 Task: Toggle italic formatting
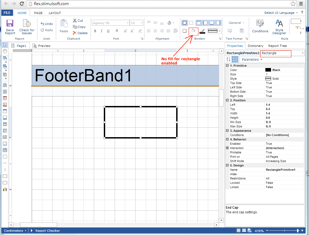point(101,31)
